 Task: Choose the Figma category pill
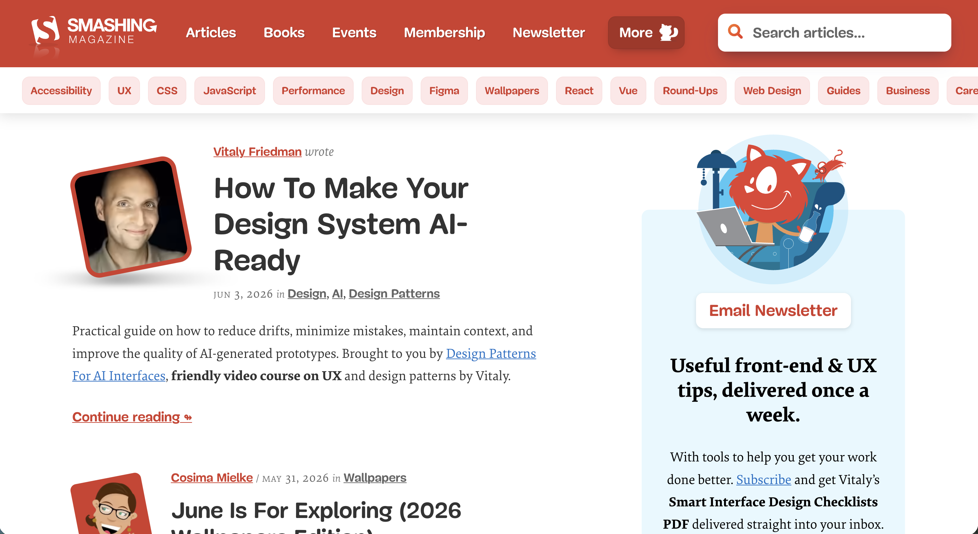444,91
